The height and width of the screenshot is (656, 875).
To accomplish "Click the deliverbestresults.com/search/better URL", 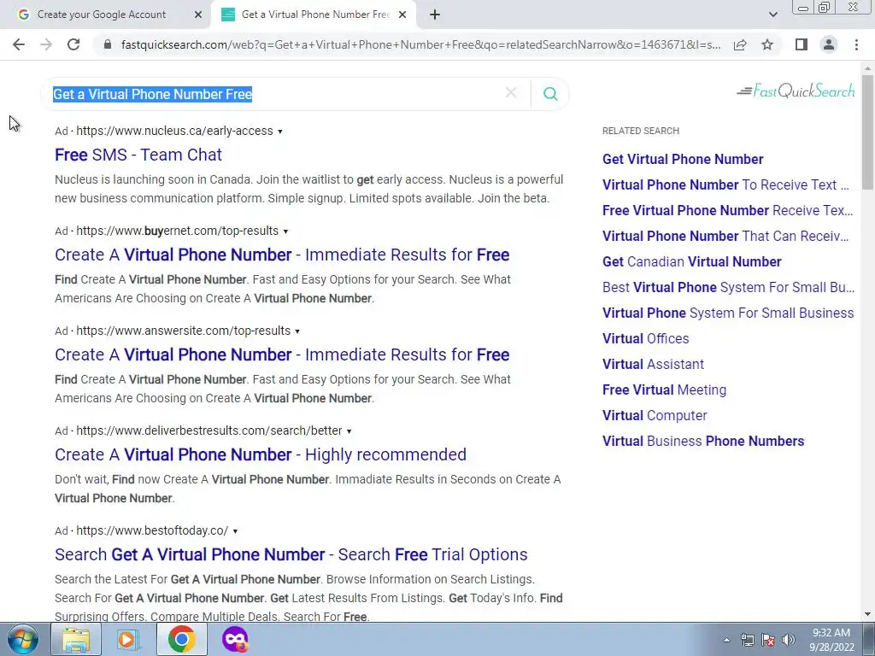I will pos(209,430).
